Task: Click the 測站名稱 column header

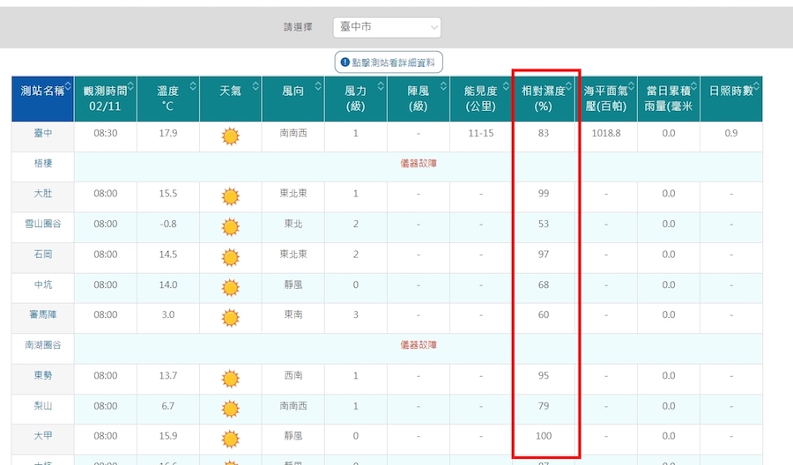Action: pyautogui.click(x=42, y=99)
